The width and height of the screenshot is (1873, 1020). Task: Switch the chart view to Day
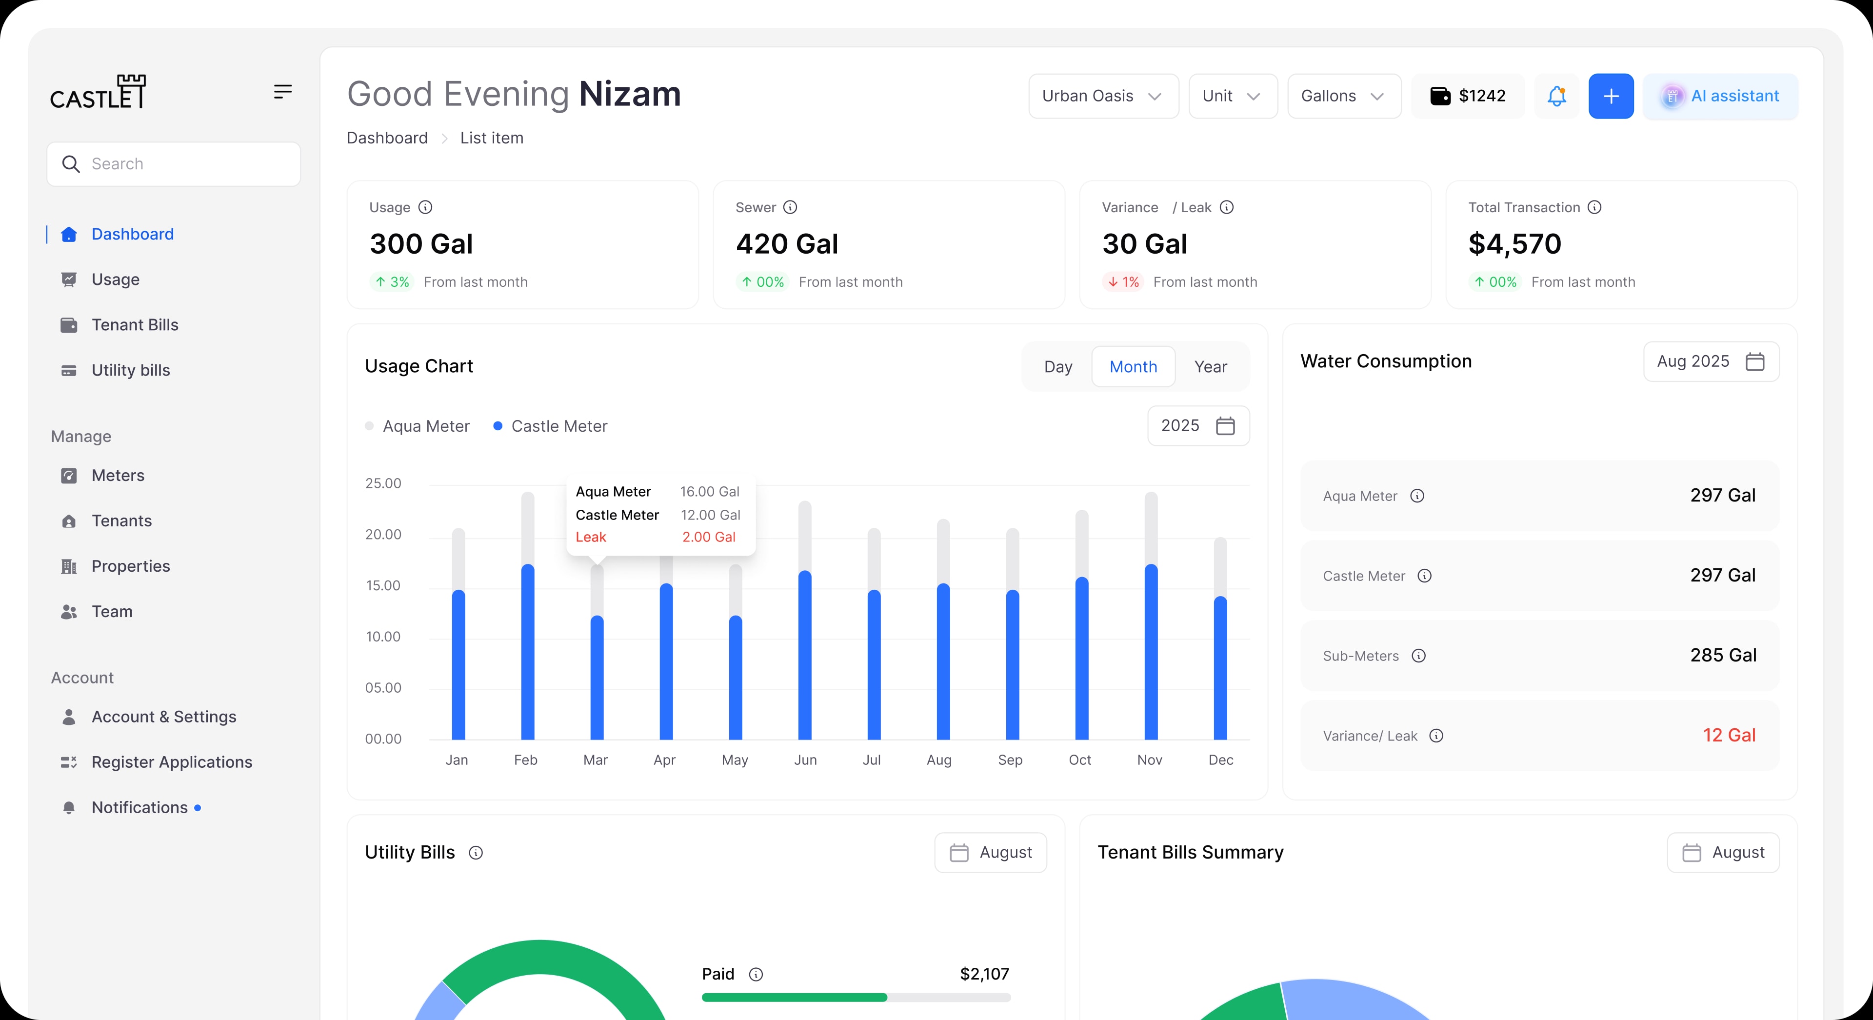pos(1058,366)
